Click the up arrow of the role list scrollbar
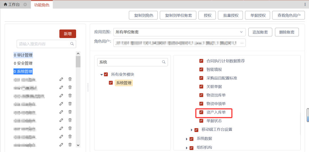 pyautogui.click(x=78, y=54)
